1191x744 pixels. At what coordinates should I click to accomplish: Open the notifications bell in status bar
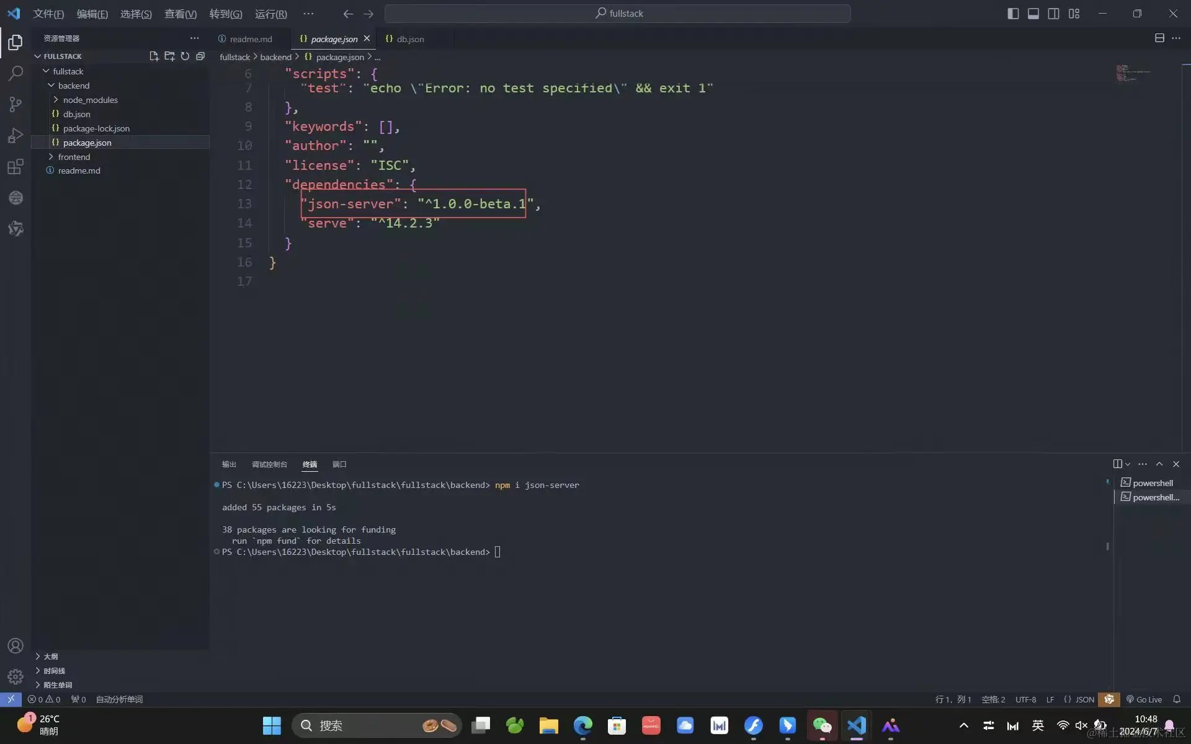point(1176,699)
